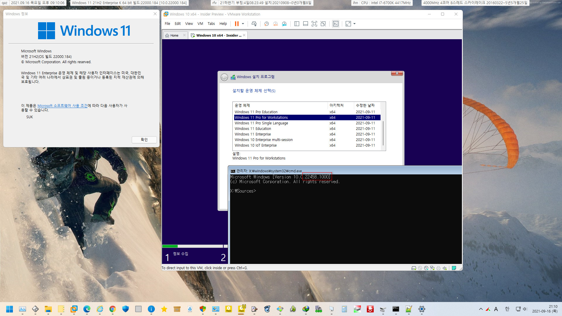Image resolution: width=562 pixels, height=316 pixels.
Task: Open Settings gear icon on taskbar
Action: (422, 309)
